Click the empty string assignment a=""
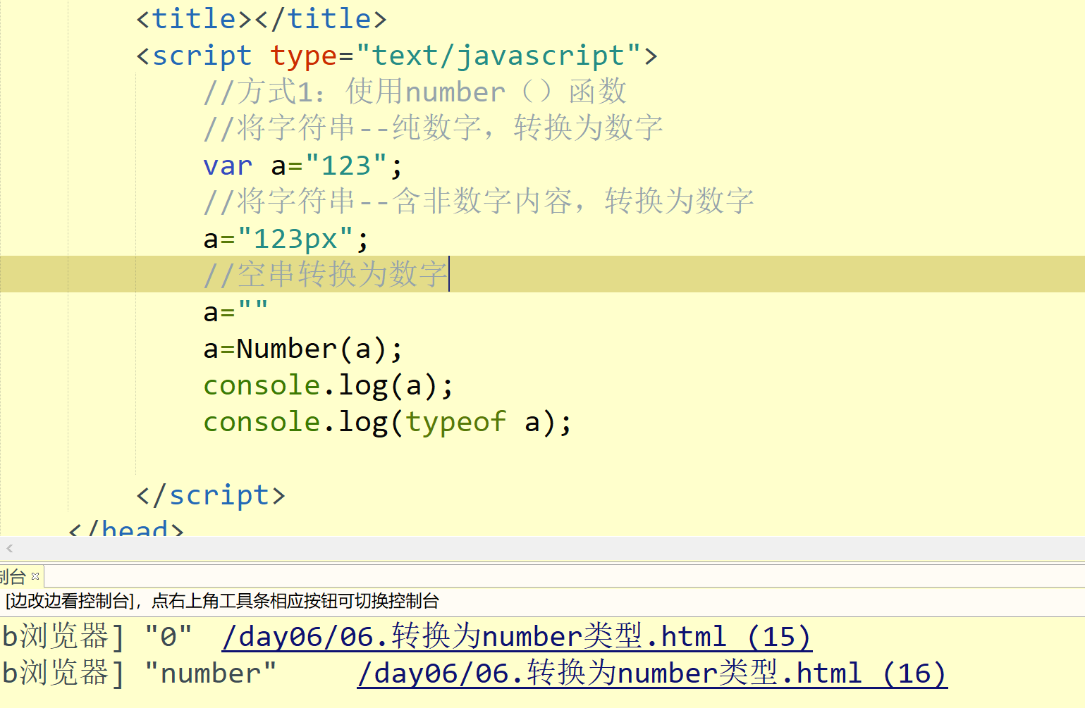The image size is (1085, 708). [234, 311]
